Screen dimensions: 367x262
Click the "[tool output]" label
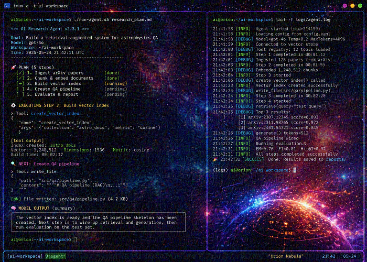(x=27, y=140)
